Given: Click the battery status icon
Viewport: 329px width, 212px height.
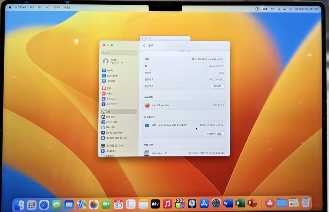Looking at the screenshot, I should [265, 9].
